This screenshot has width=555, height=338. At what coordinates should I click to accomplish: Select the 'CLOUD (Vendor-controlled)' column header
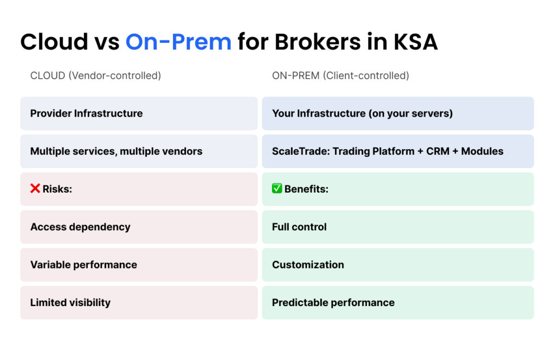click(95, 75)
